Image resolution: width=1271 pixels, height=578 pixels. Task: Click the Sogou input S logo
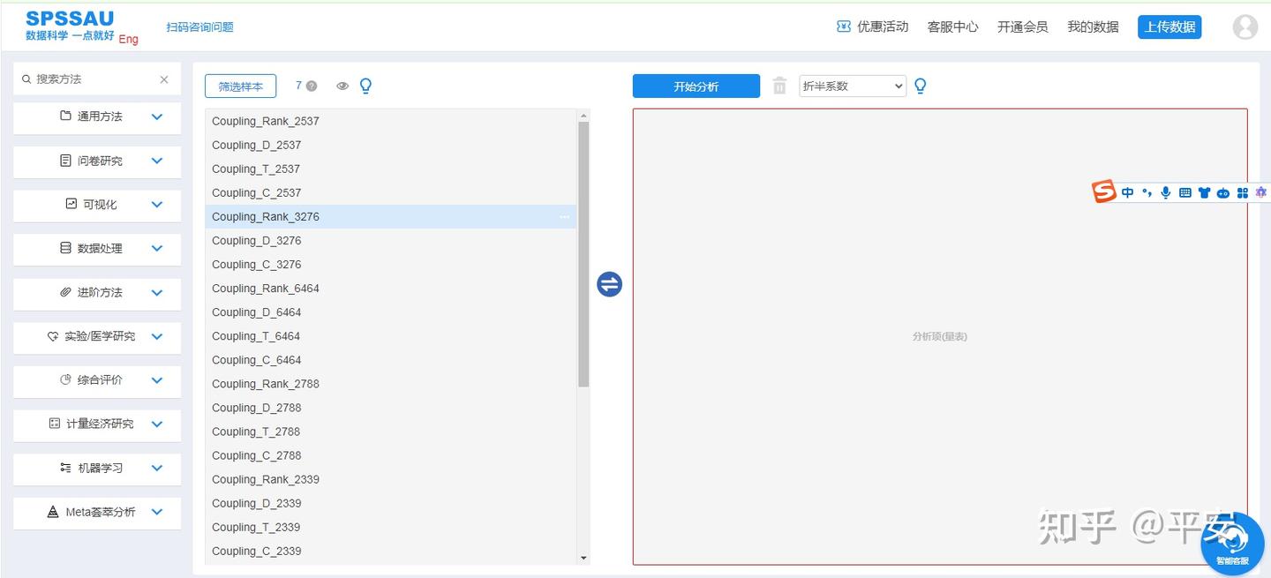tap(1105, 191)
